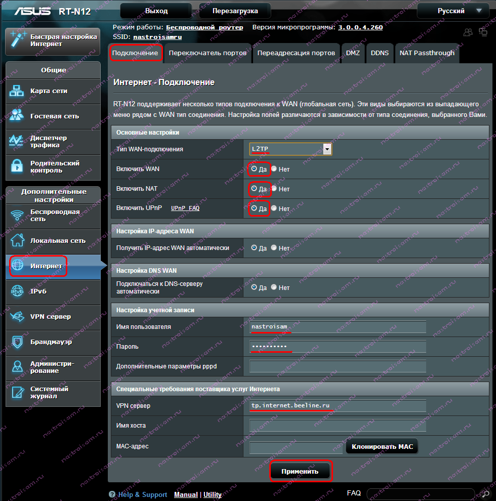Open the VPN server (VPN сервер) icon
This screenshot has width=496, height=501.
pyautogui.click(x=17, y=317)
